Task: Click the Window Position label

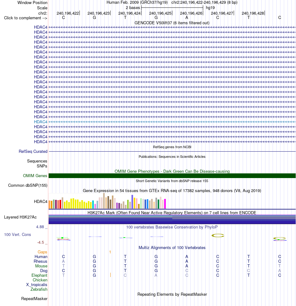Action: tap(32, 2)
